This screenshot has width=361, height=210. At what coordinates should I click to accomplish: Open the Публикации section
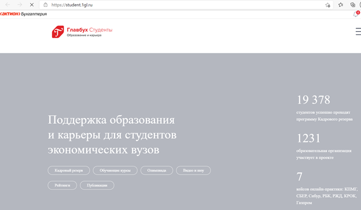(97, 185)
